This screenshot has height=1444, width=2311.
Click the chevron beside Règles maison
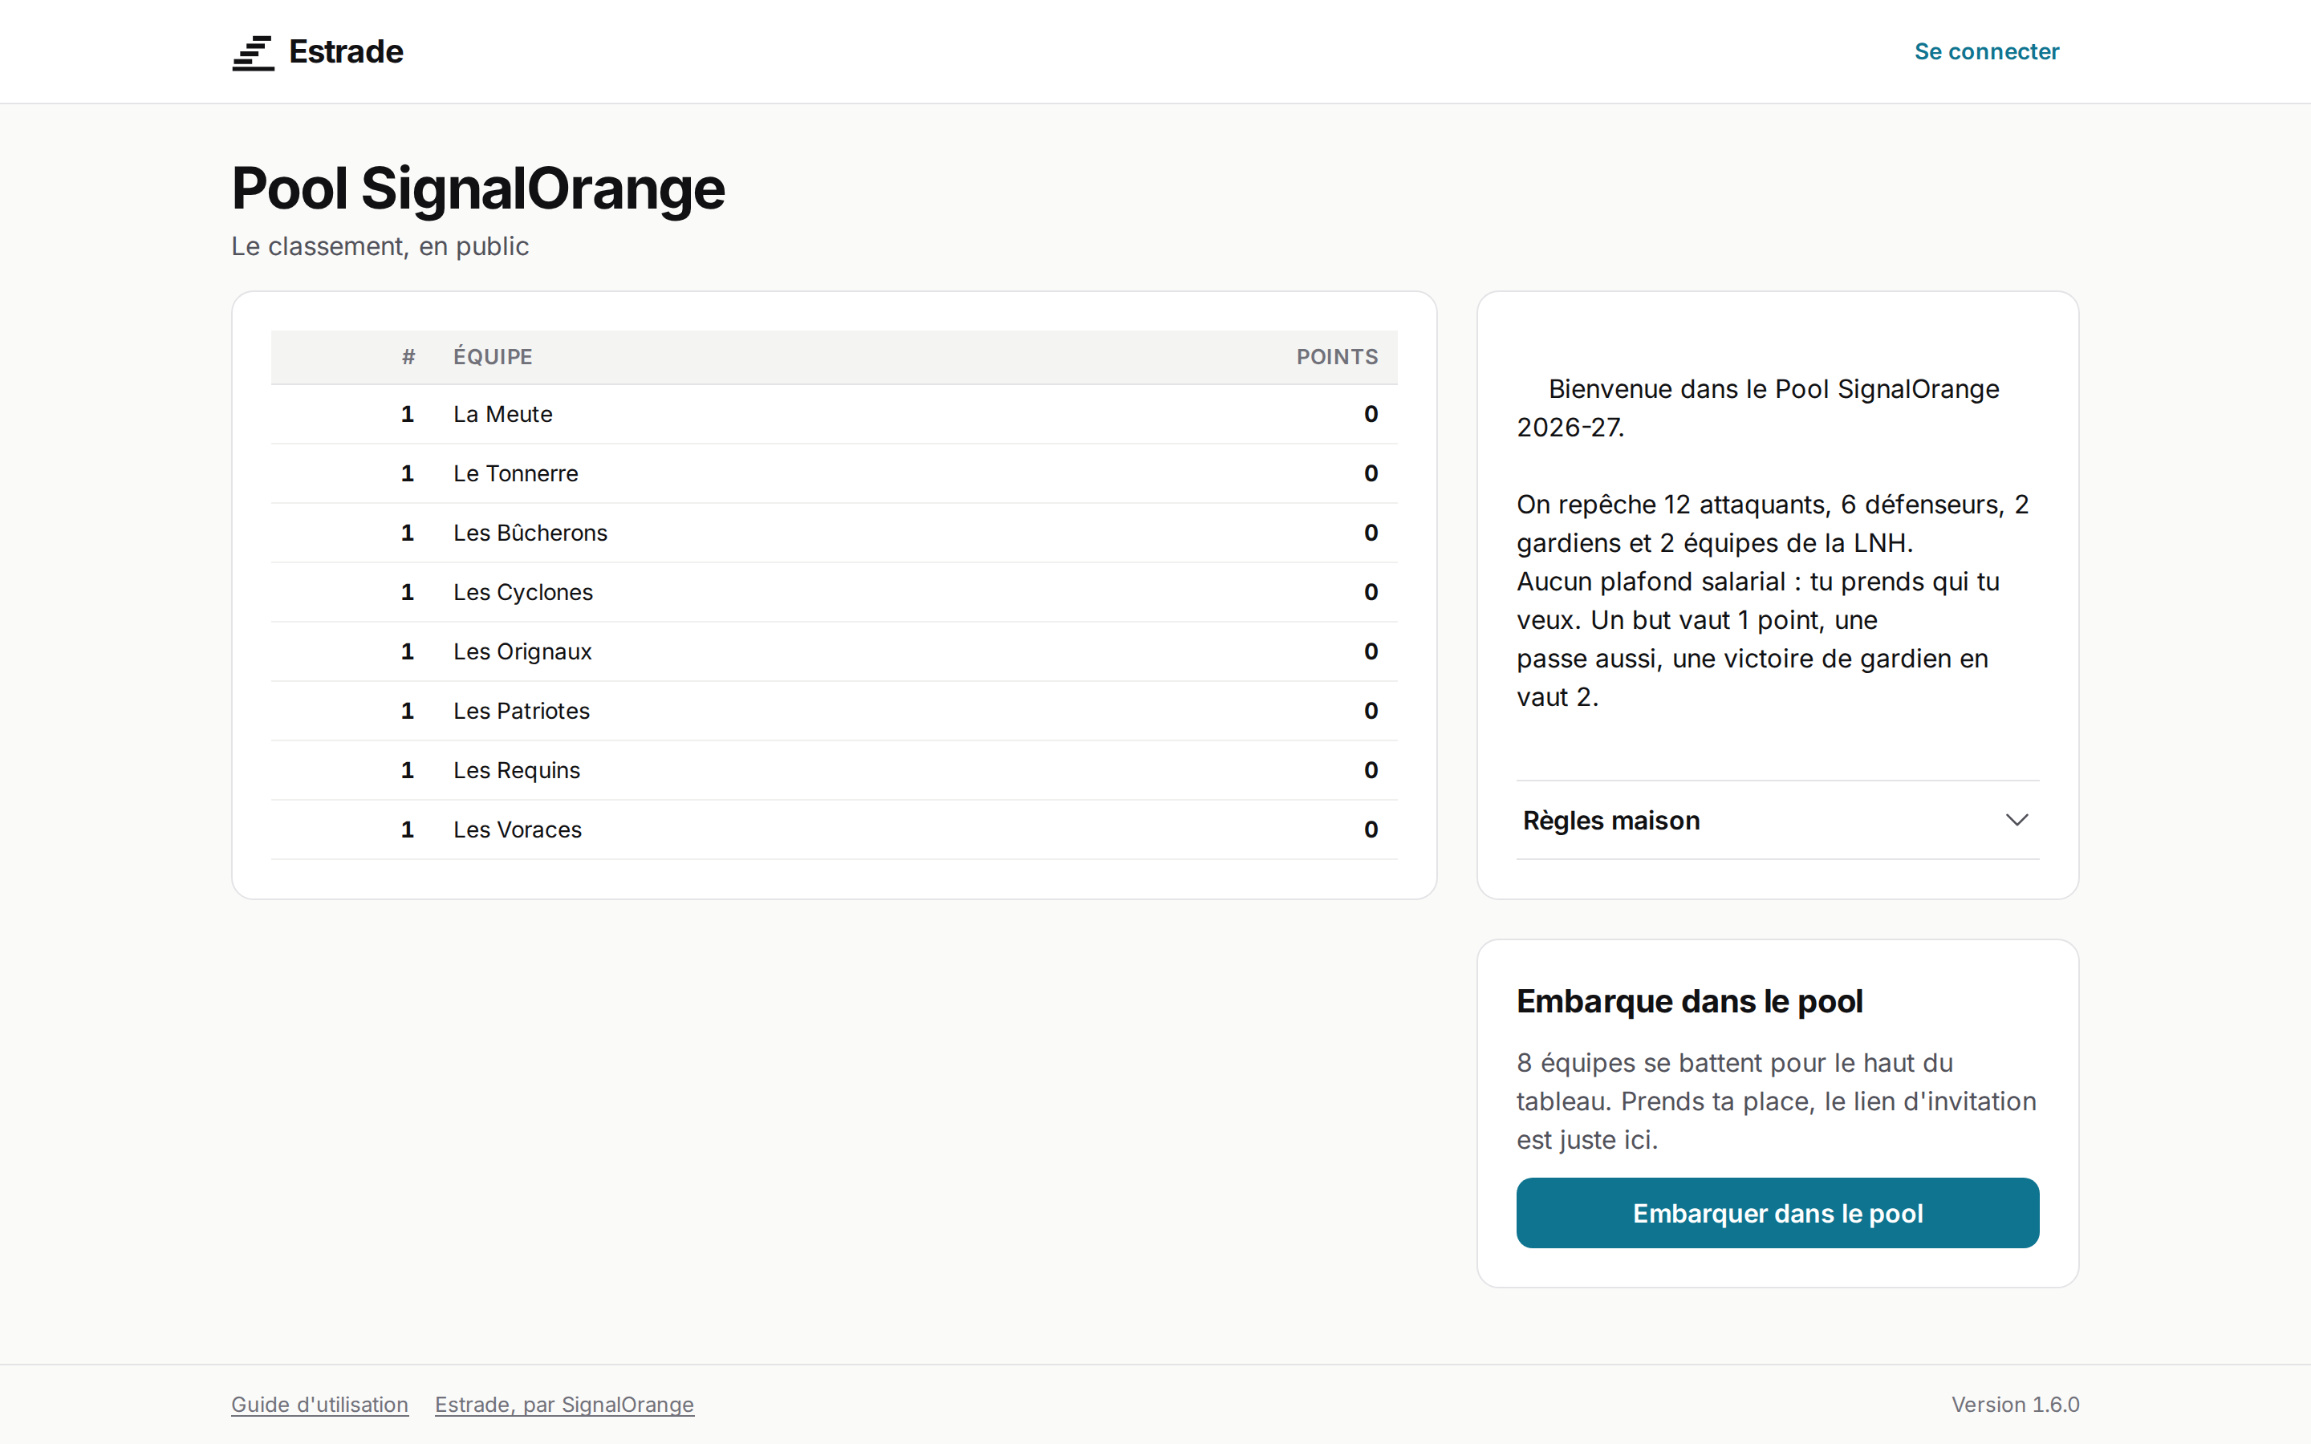[2016, 821]
